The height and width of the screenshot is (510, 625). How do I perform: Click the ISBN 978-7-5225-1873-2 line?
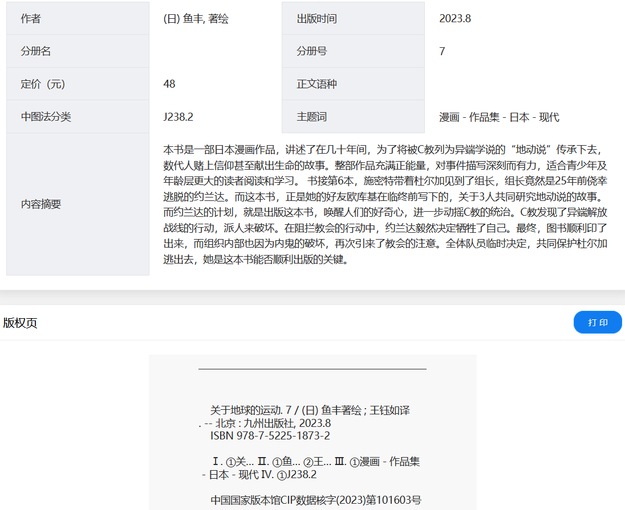[270, 435]
